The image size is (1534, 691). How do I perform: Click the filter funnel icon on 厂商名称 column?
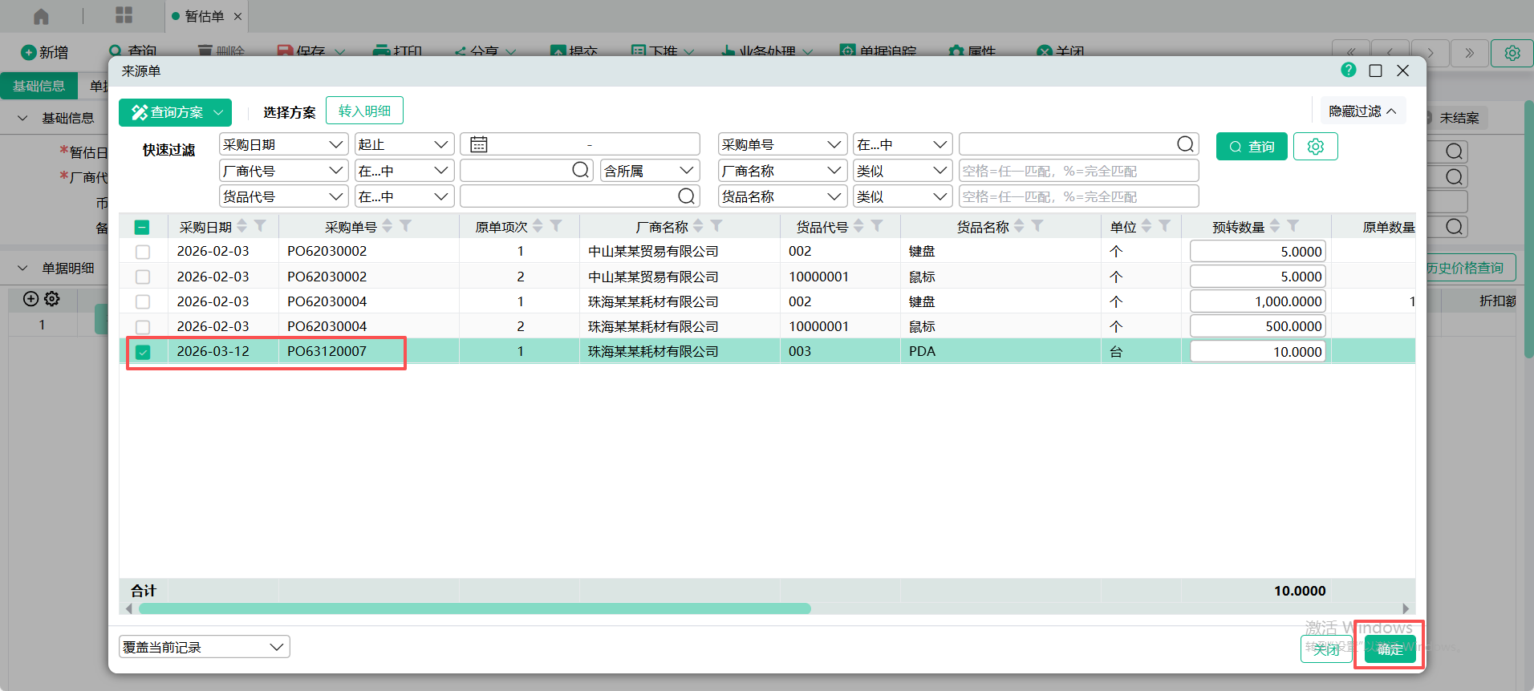point(716,226)
